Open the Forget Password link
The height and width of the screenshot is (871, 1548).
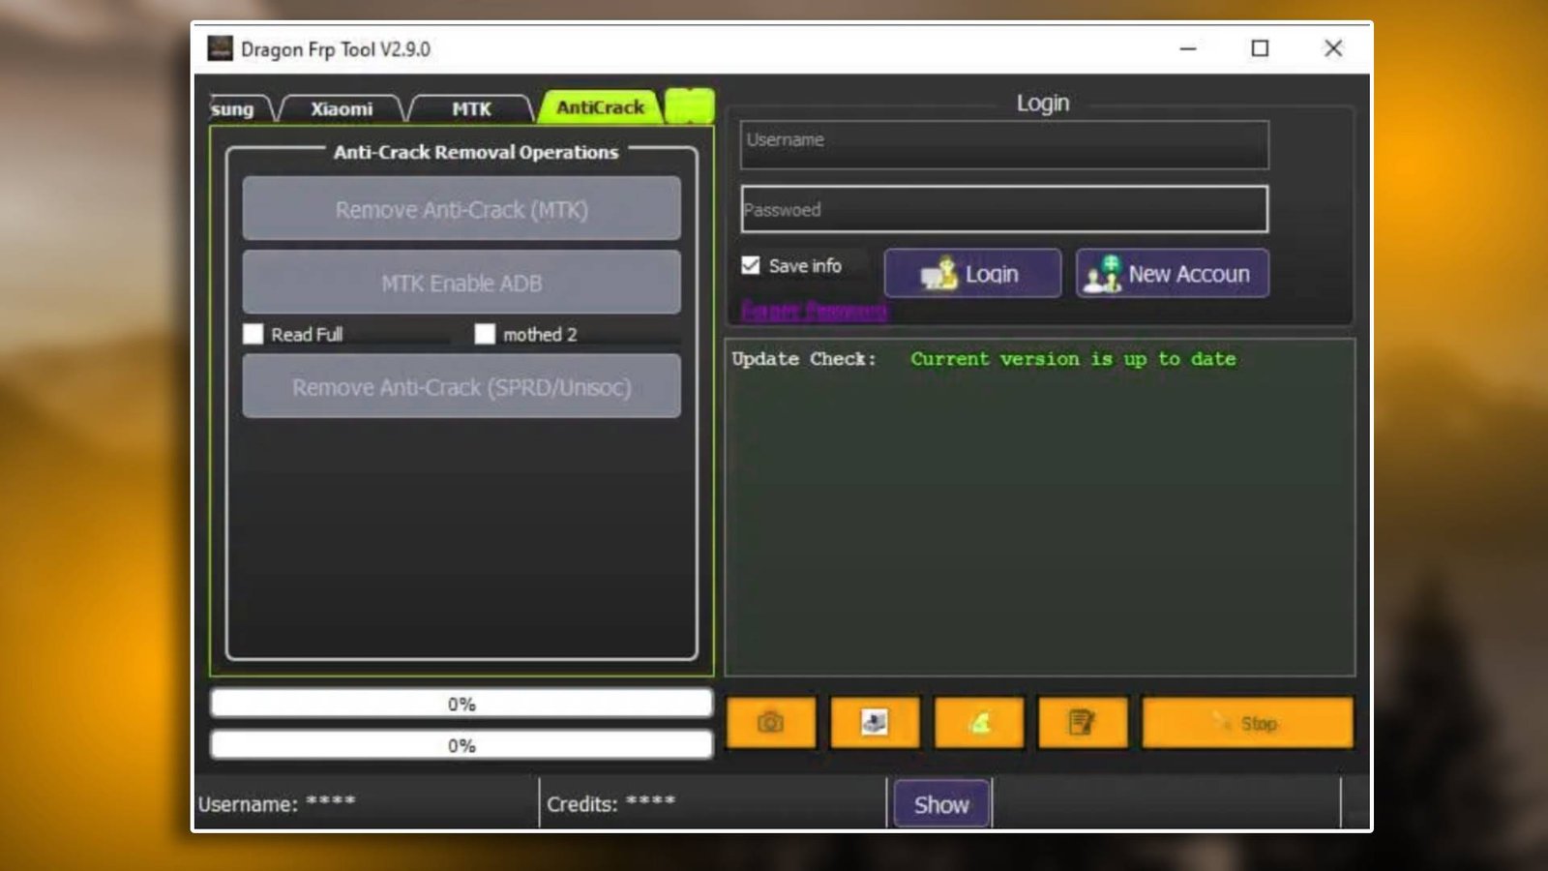[x=813, y=313]
